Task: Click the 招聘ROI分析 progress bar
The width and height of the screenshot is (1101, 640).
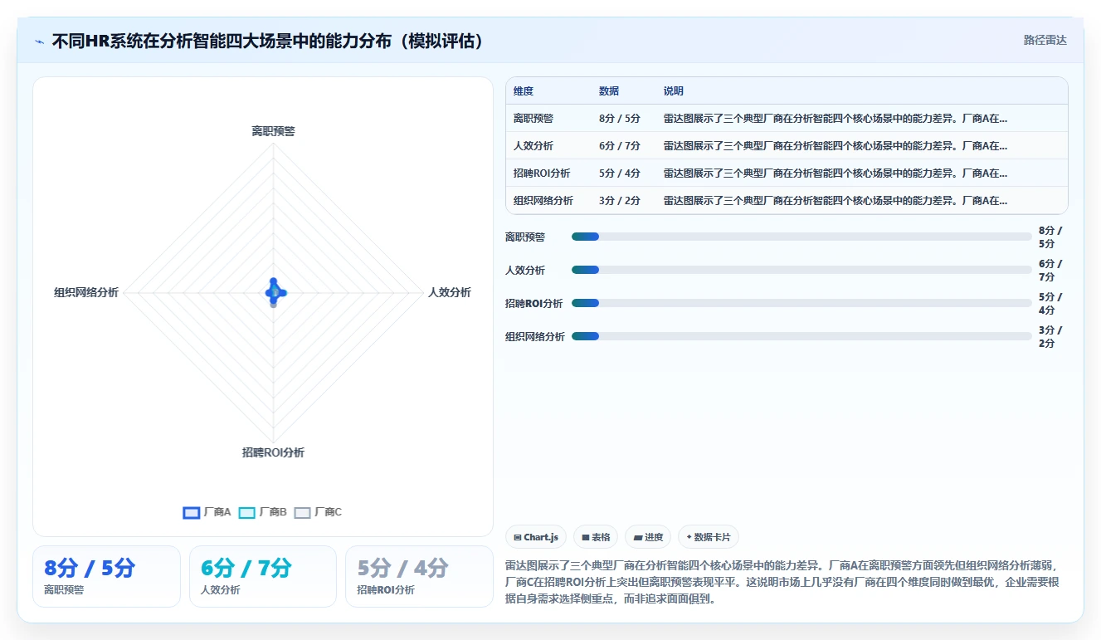Action: click(801, 303)
